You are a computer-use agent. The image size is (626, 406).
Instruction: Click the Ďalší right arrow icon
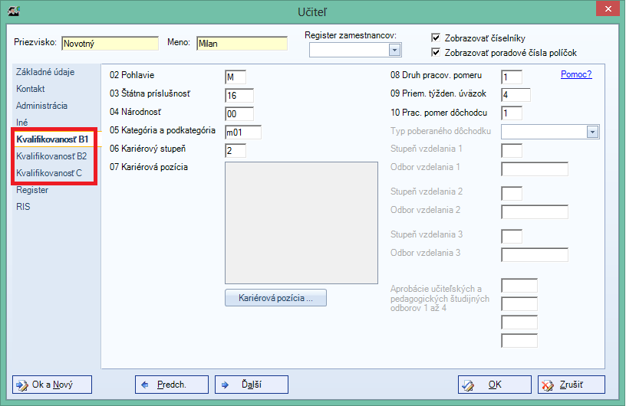coord(225,385)
